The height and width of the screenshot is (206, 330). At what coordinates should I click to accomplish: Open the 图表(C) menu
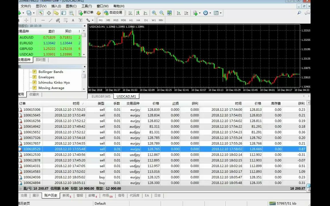pyautogui.click(x=71, y=6)
